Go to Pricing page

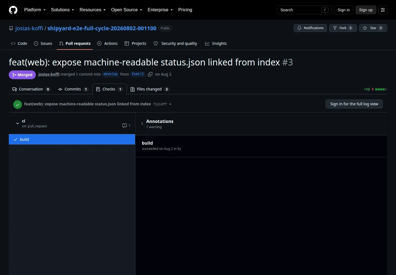pyautogui.click(x=185, y=10)
